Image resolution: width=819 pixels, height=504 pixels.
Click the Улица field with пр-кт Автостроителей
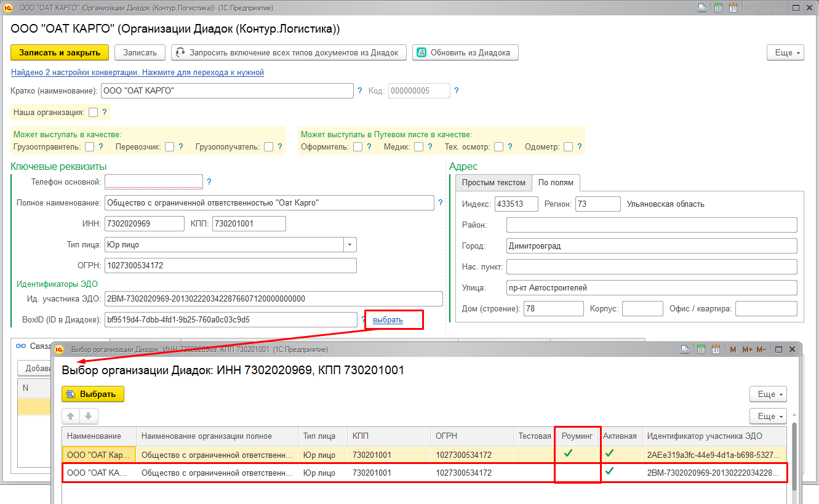[652, 287]
